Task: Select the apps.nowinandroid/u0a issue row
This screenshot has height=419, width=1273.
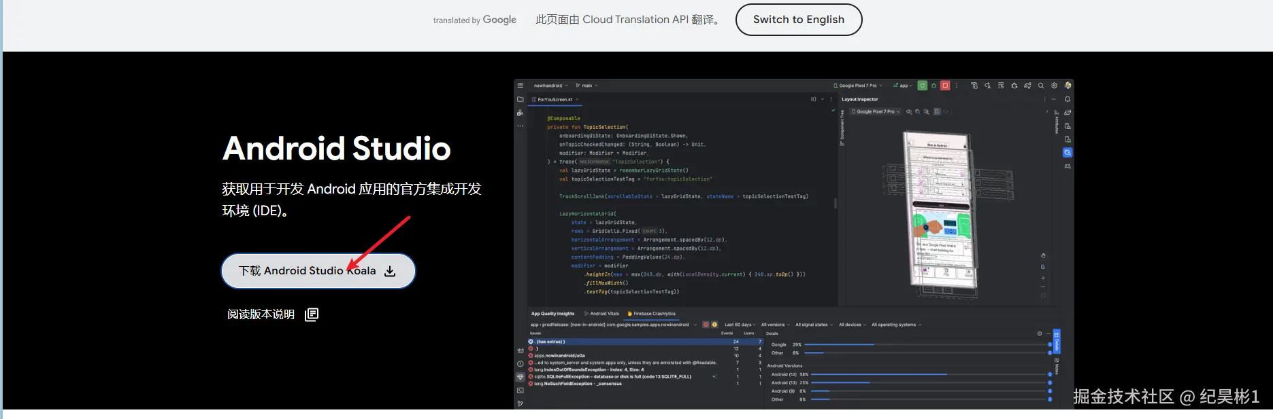Action: (x=645, y=356)
